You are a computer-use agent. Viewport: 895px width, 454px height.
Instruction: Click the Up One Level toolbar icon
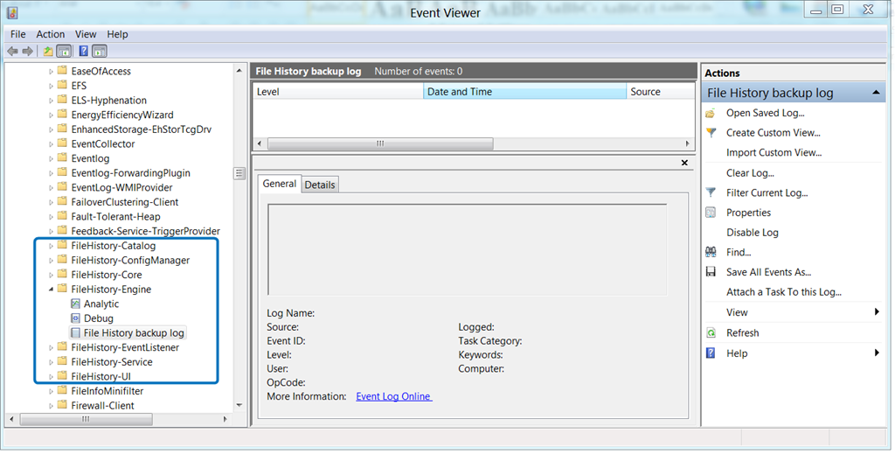[x=48, y=52]
